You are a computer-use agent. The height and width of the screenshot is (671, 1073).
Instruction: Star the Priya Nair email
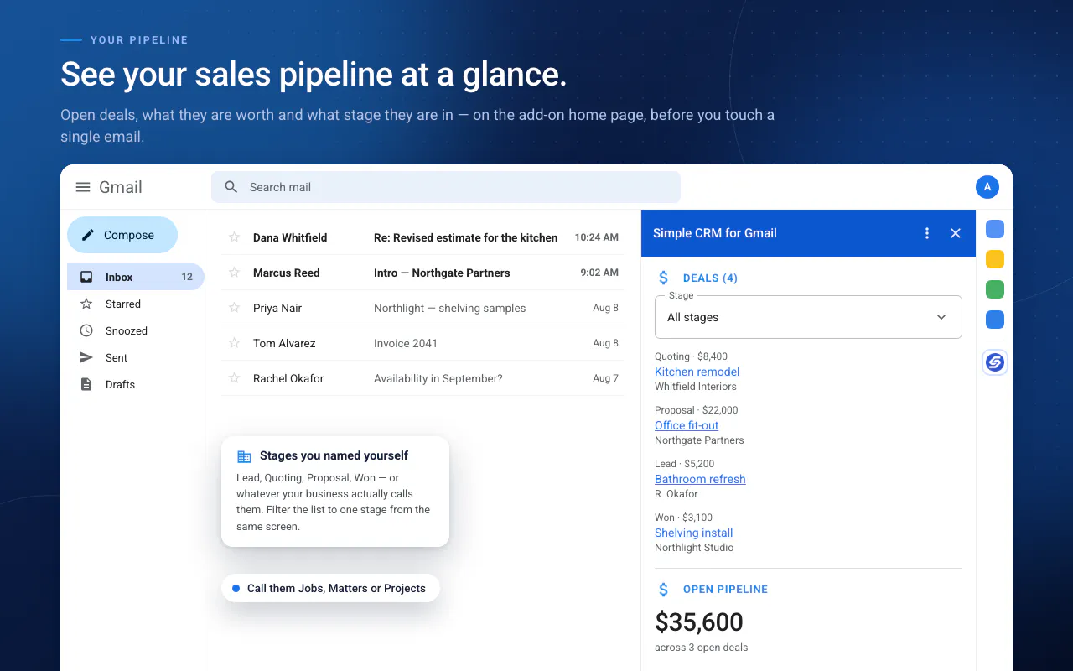[x=235, y=308]
